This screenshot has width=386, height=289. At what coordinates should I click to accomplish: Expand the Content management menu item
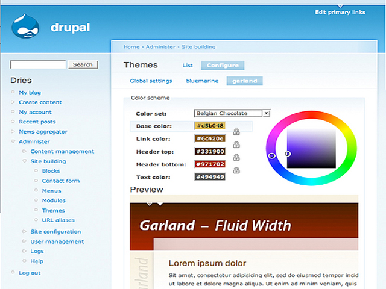pos(25,152)
